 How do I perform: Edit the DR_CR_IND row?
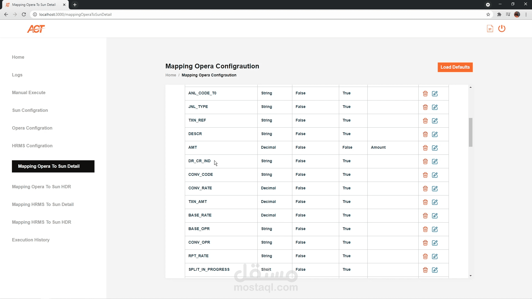(x=435, y=161)
